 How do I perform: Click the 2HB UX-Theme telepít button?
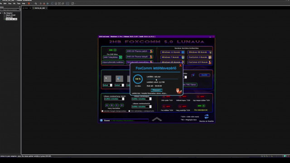click(x=140, y=57)
